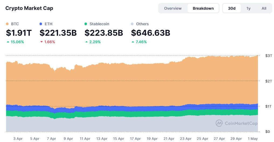
Task: Click the ETH $221.35B value
Action: coord(58,33)
